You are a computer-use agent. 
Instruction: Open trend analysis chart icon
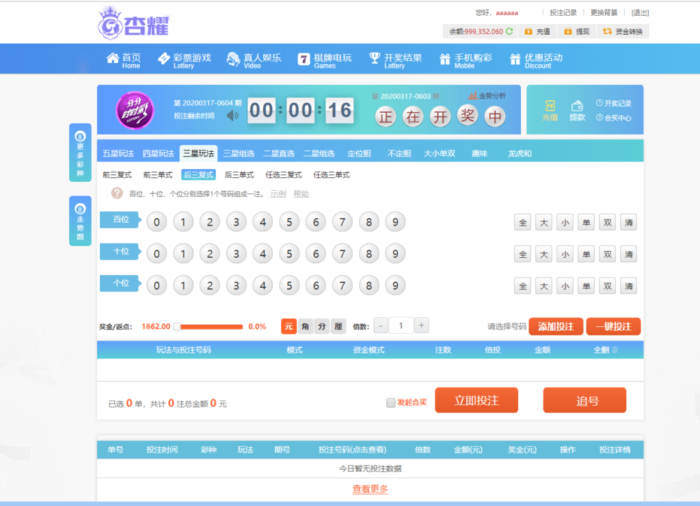(472, 96)
